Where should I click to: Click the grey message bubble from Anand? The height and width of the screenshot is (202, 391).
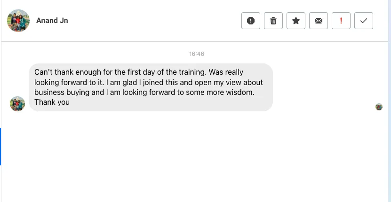click(151, 87)
